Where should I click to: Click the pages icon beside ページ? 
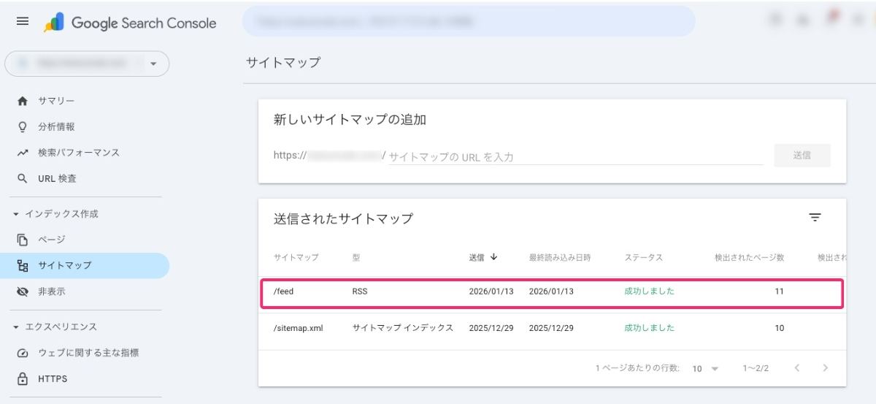point(23,240)
